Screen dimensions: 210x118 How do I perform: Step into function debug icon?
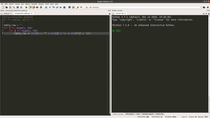click(53, 7)
